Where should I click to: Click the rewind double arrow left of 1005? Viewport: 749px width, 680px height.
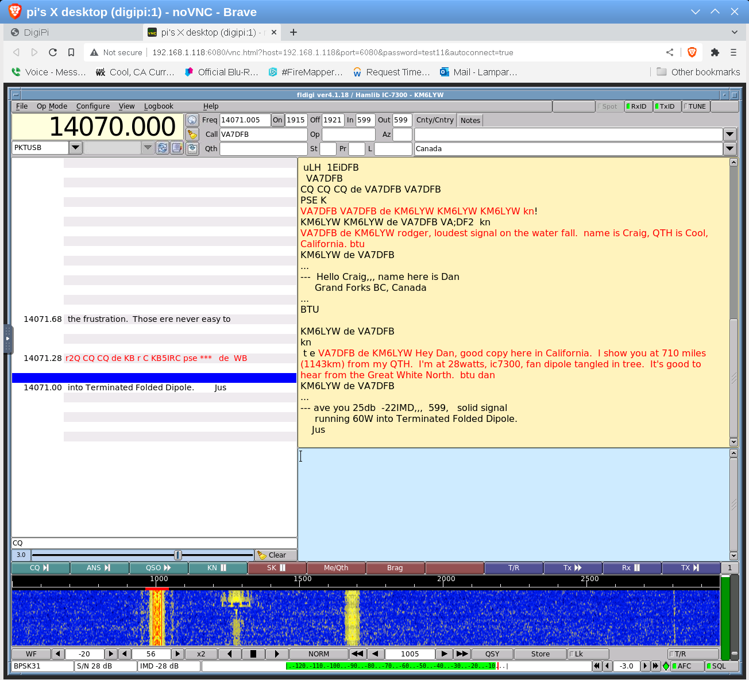coord(357,654)
